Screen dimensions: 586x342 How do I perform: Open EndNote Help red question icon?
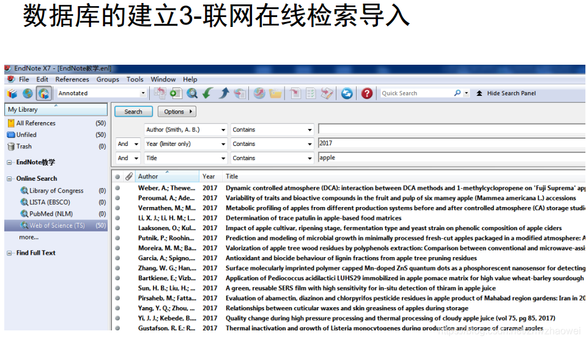pos(367,93)
